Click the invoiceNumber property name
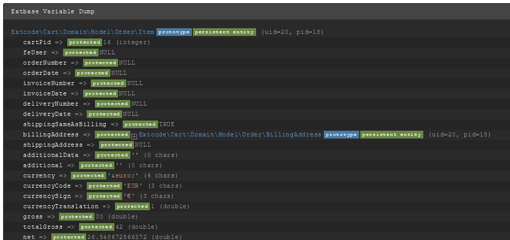The image size is (510, 240). [49, 83]
